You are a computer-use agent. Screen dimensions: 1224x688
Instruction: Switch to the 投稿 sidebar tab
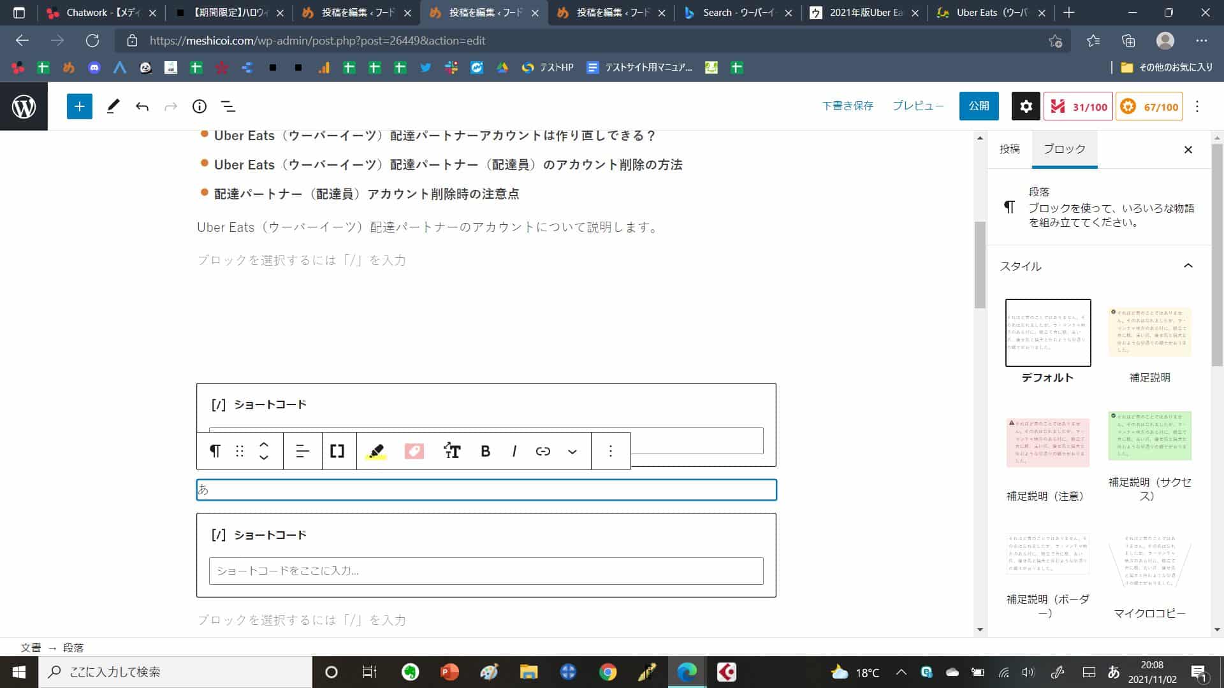(x=1009, y=149)
